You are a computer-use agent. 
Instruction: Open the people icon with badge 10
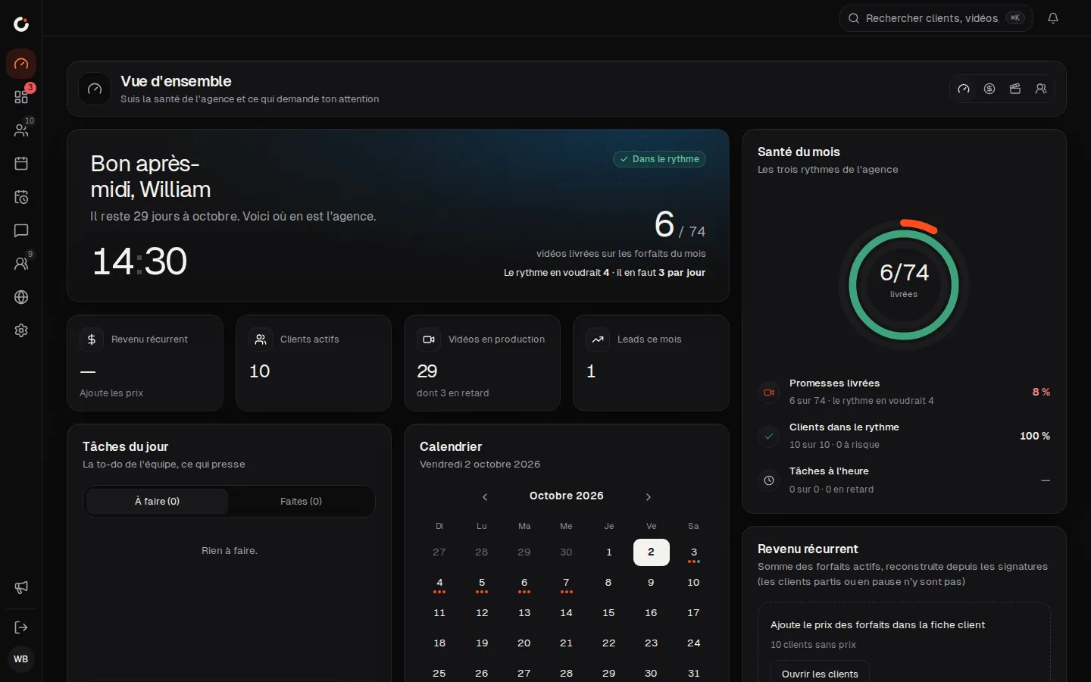tap(21, 130)
